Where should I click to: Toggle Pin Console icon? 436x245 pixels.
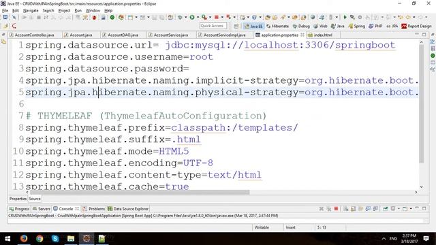click(x=386, y=209)
